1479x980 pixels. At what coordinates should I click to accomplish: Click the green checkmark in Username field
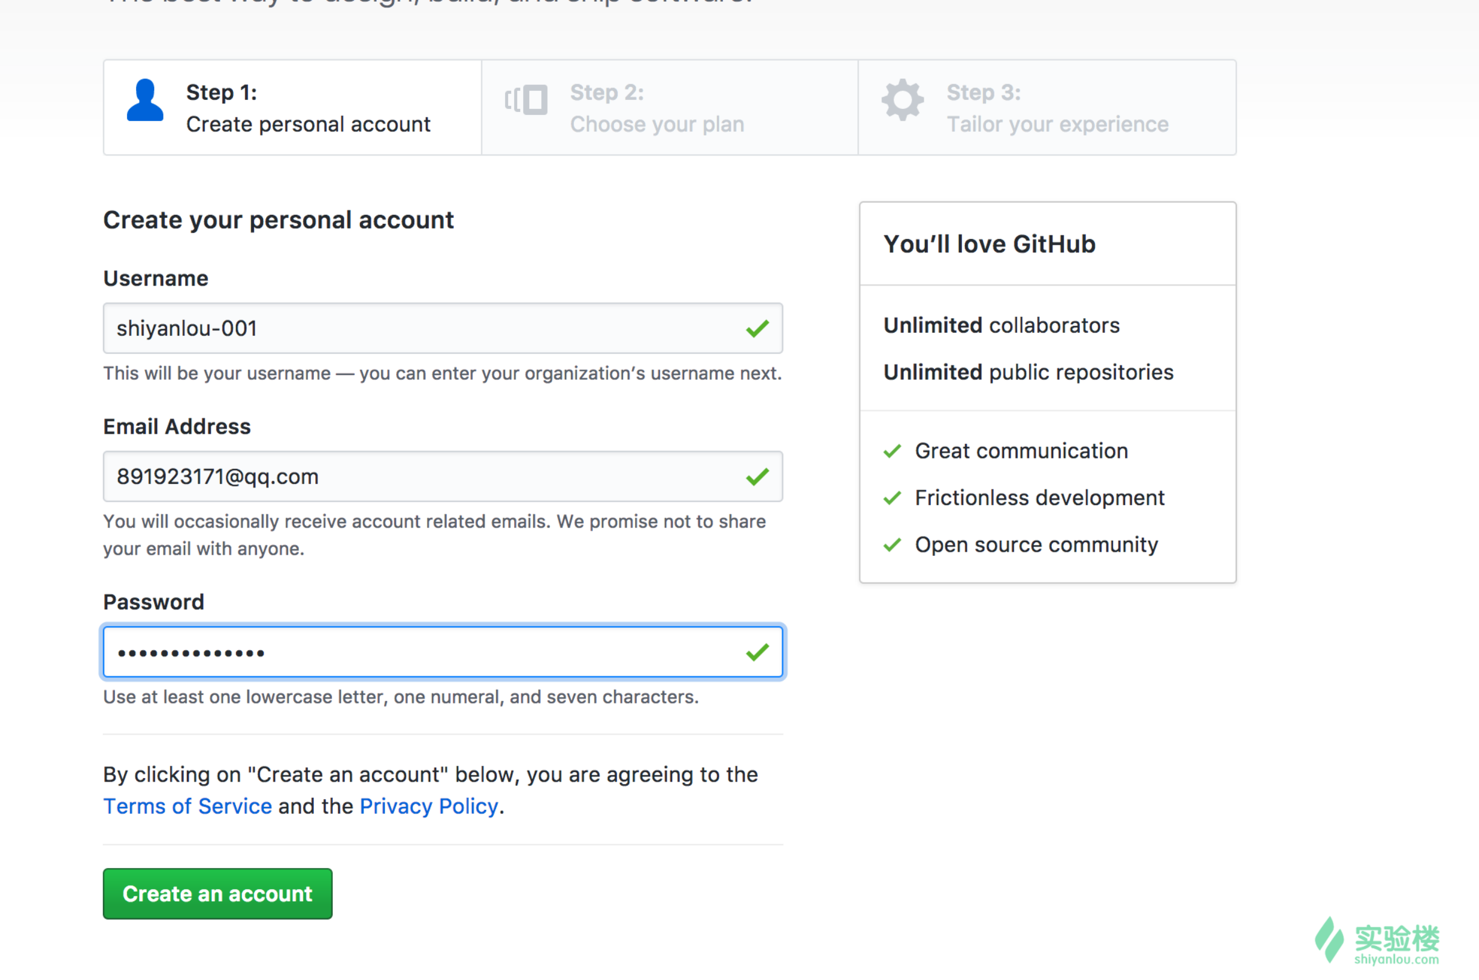coord(757,328)
